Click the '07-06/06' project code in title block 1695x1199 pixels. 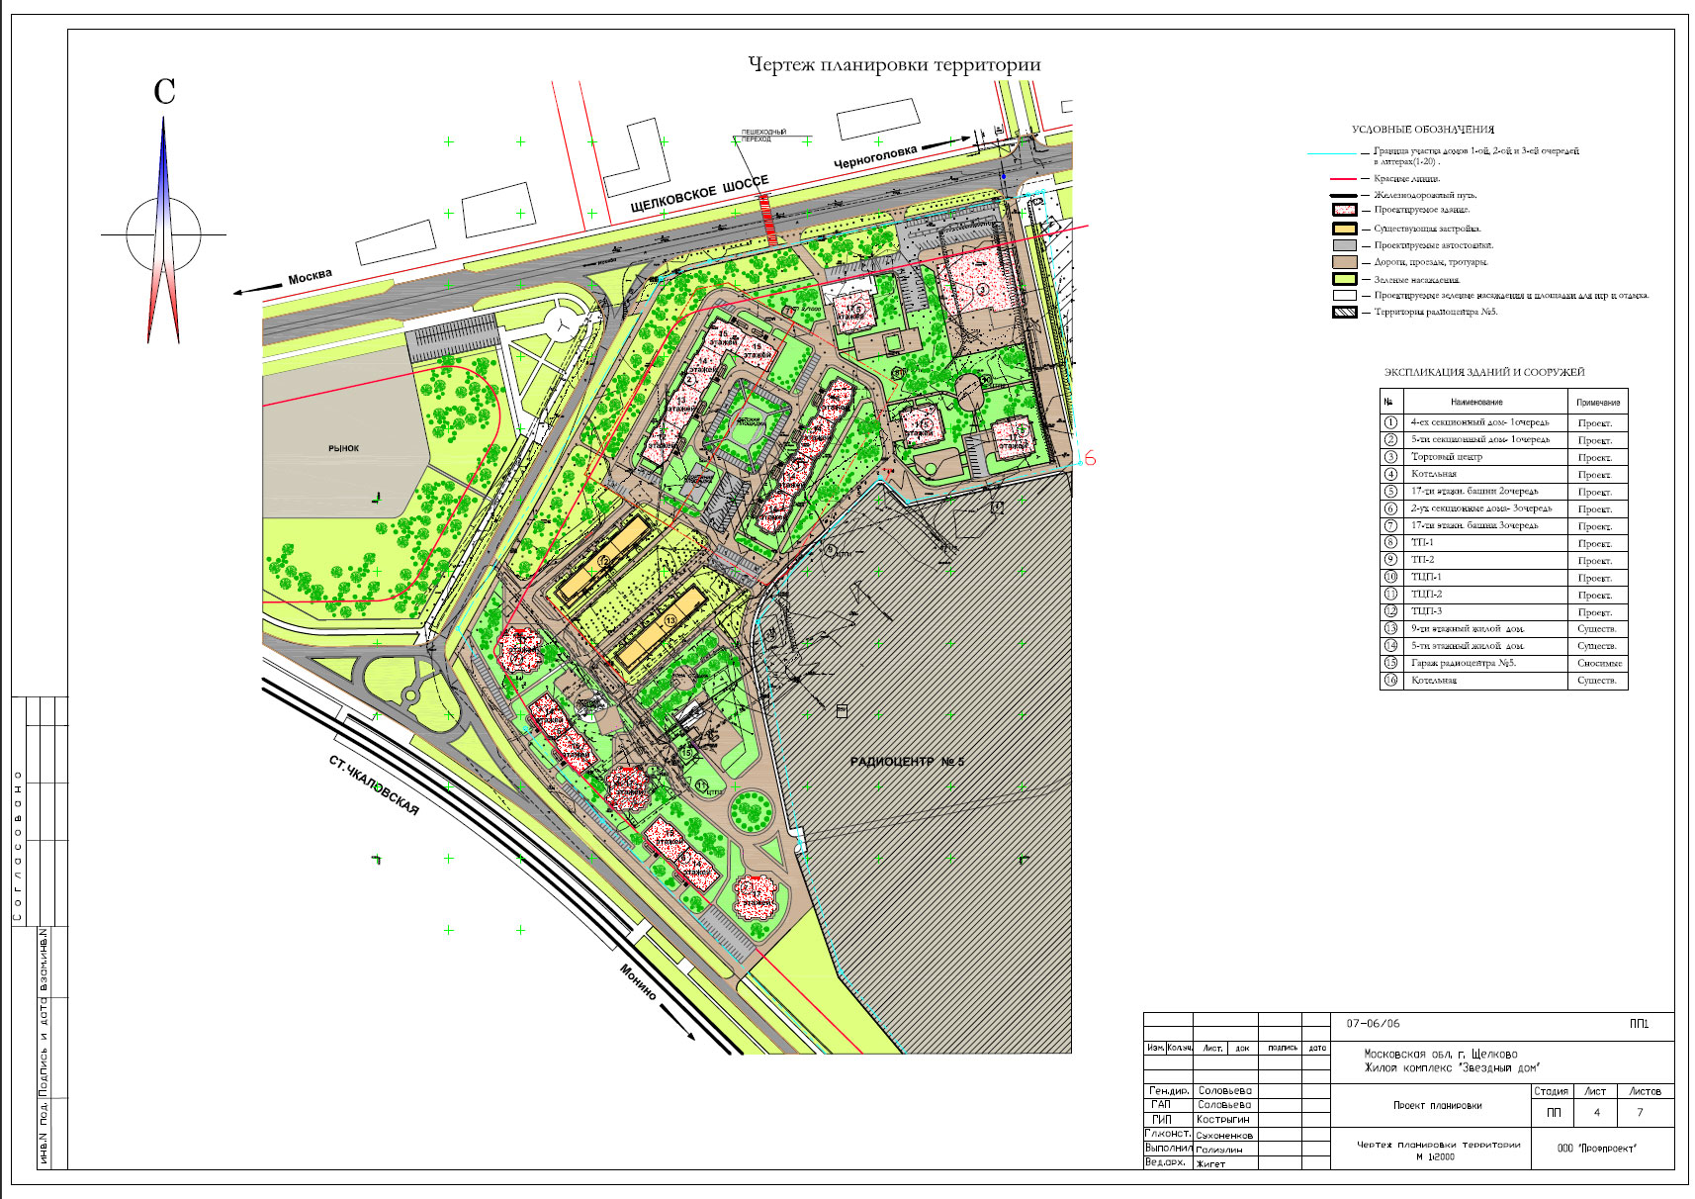point(1373,1024)
